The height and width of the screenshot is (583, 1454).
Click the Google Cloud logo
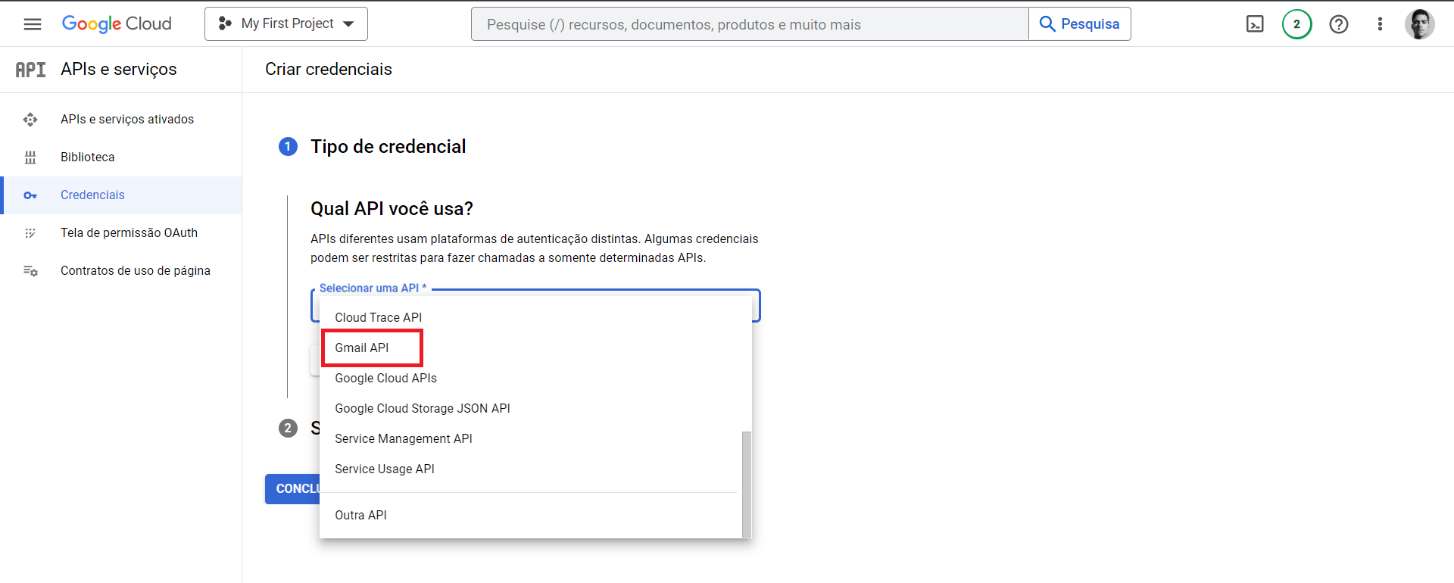pos(117,24)
